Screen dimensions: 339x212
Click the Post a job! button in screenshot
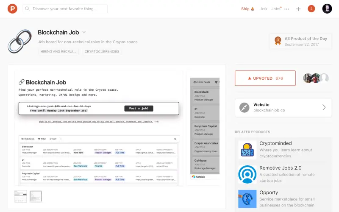pyautogui.click(x=139, y=109)
